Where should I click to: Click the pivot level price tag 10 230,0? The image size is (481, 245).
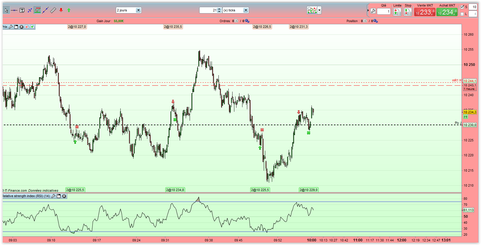pos(470,125)
